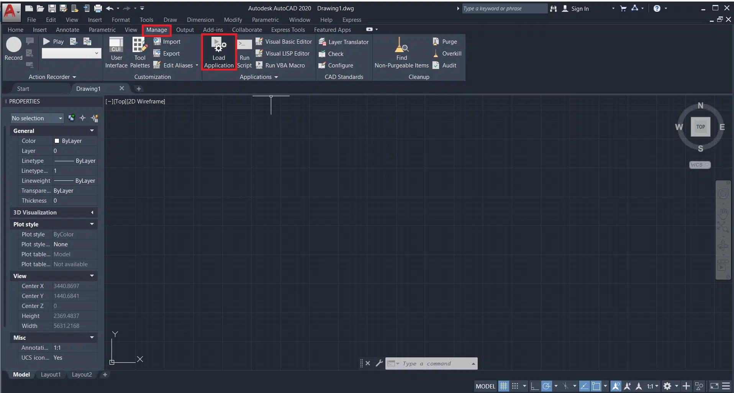Click the Sign In button

pos(575,8)
